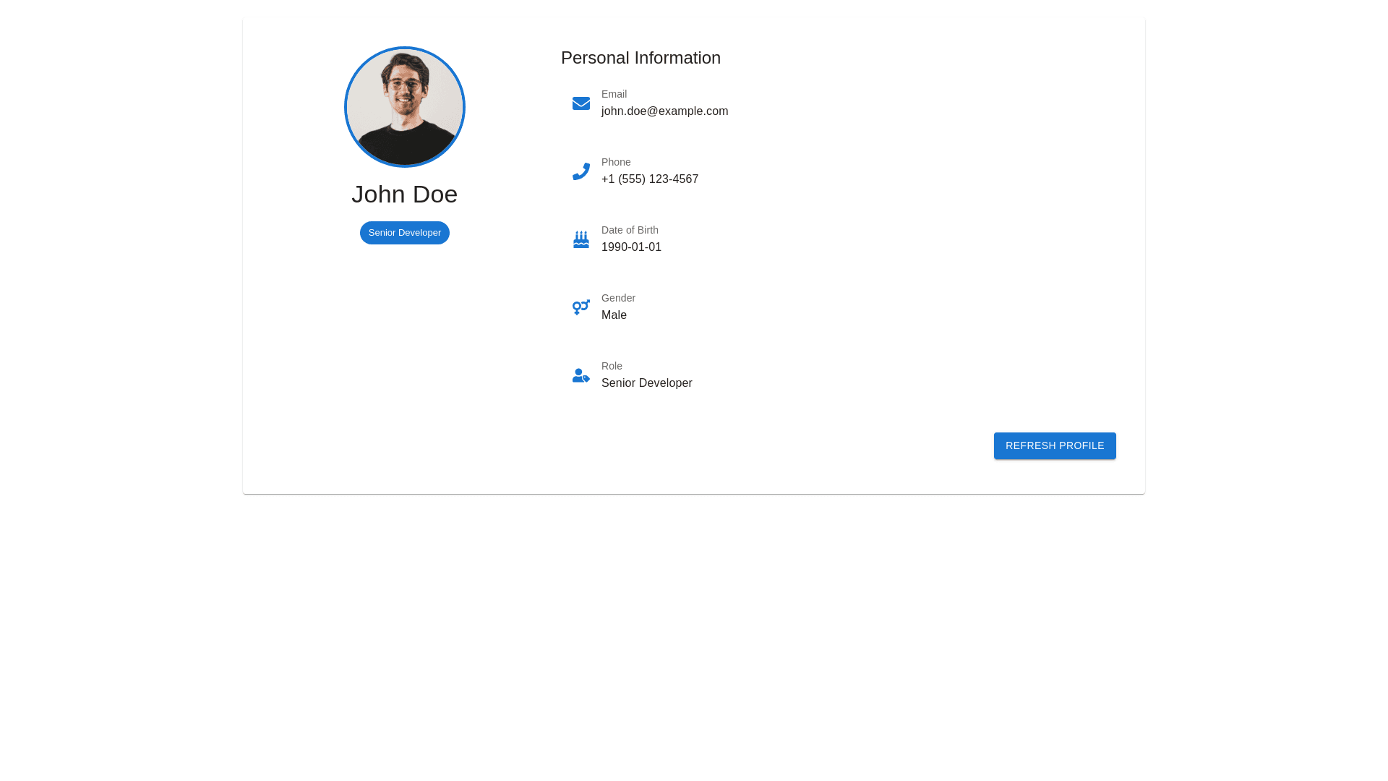Click the user role tag icon

tap(581, 375)
